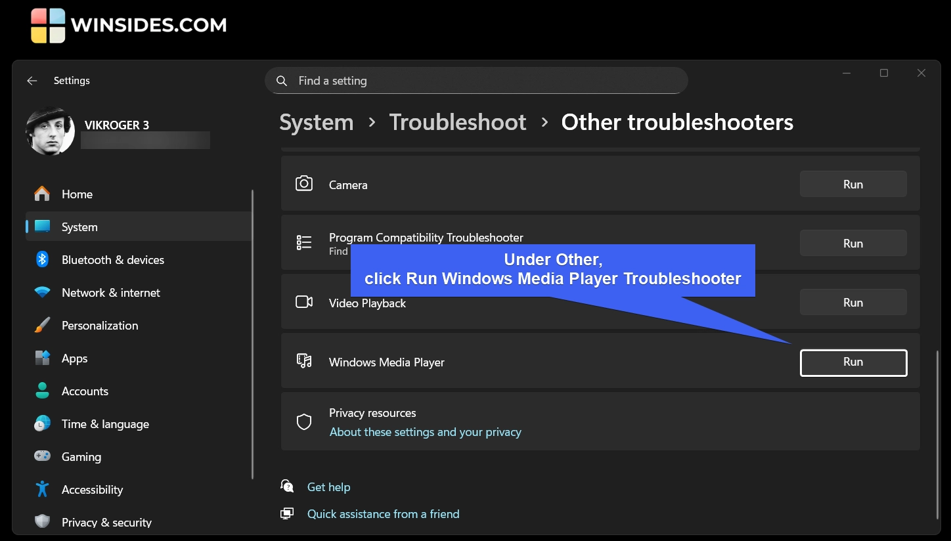Click the main content vertical scrollbar
The height and width of the screenshot is (541, 951).
pyautogui.click(x=937, y=433)
